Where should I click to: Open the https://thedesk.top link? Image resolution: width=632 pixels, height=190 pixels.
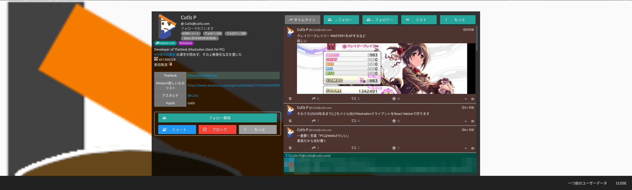point(202,75)
